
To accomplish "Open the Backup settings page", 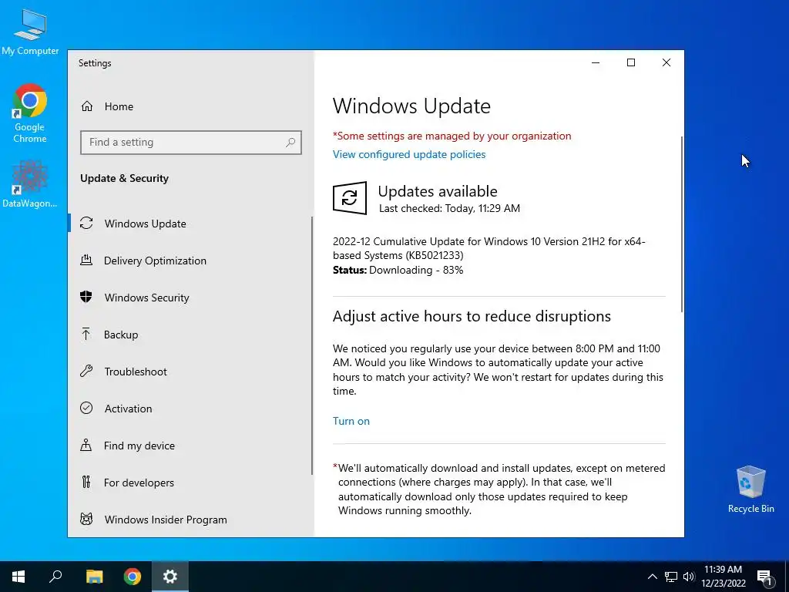I will [x=121, y=335].
